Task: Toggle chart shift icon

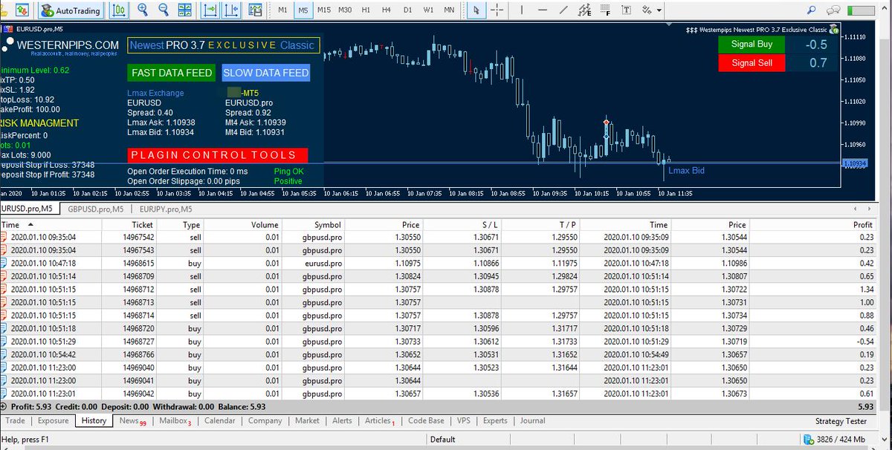Action: coord(233,10)
